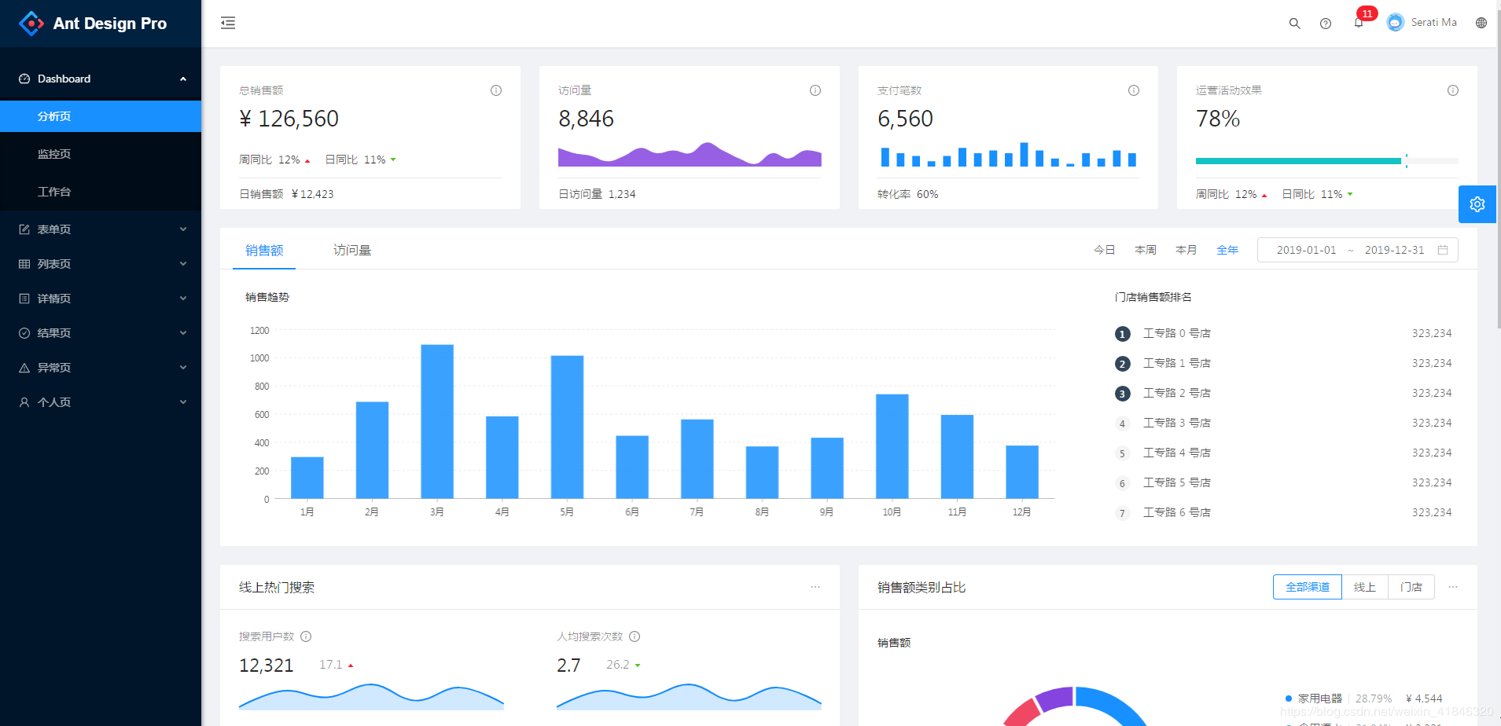Open the 监控页 menu item
The height and width of the screenshot is (726, 1501).
(101, 154)
